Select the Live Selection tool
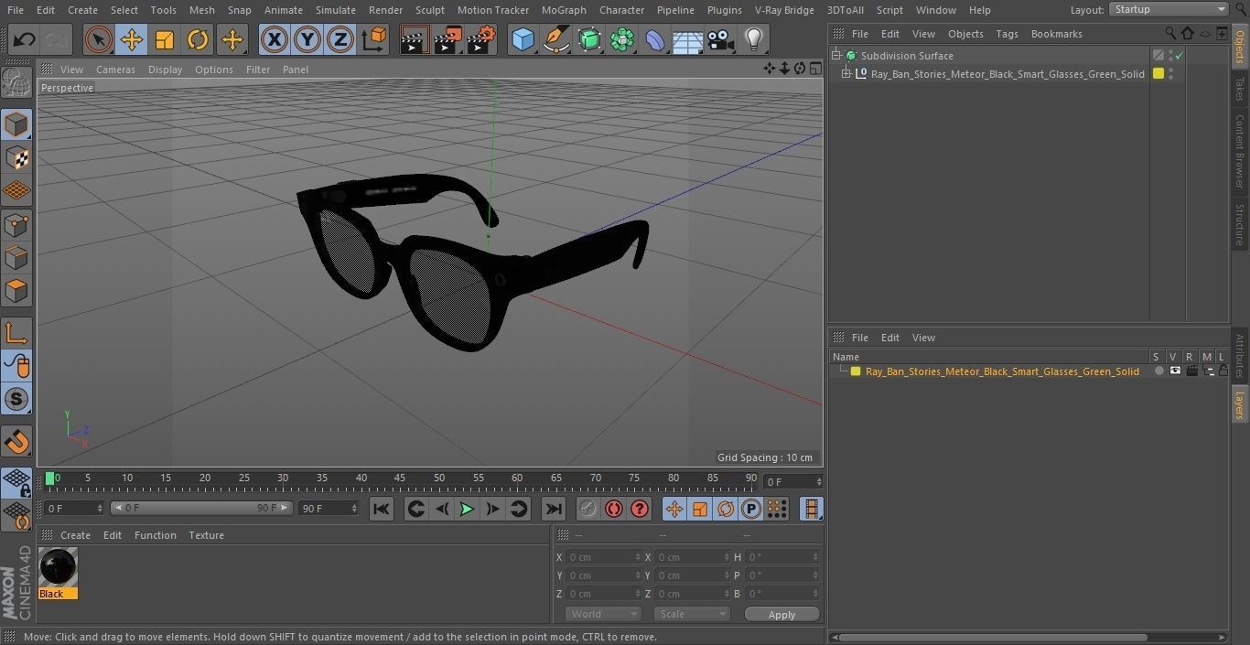 tap(98, 40)
